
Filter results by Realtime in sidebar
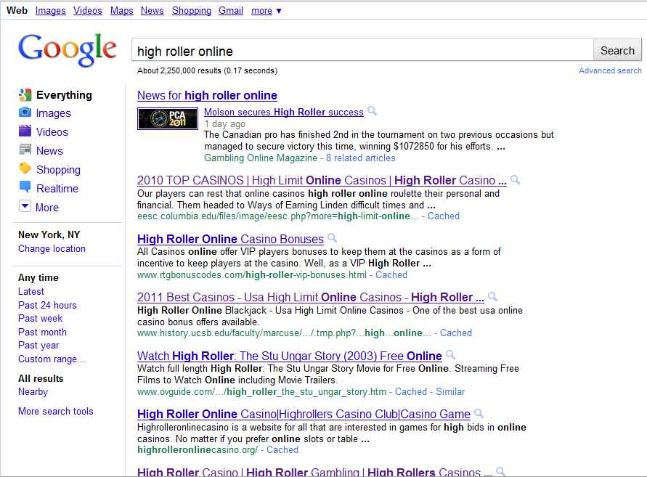coord(57,189)
